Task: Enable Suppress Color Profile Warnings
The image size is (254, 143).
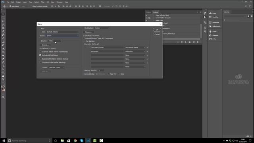Action: coord(40,62)
